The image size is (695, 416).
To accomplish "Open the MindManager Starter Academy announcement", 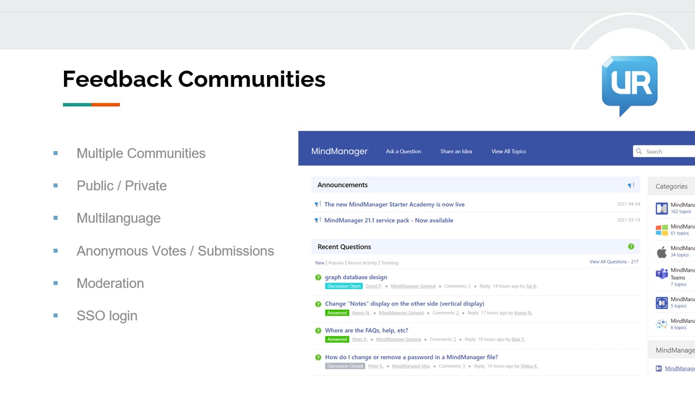I will pyautogui.click(x=394, y=204).
